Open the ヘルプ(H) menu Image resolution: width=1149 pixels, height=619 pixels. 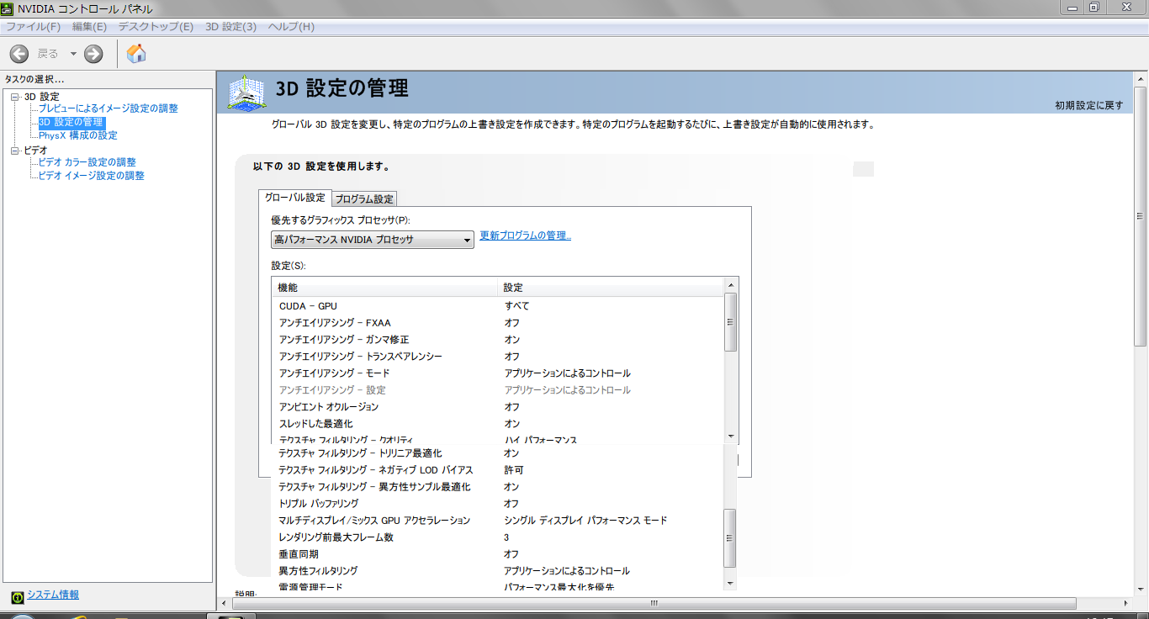pos(291,27)
